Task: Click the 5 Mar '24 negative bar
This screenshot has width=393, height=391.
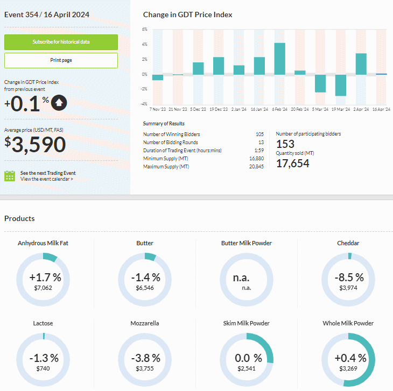Action: coord(320,83)
